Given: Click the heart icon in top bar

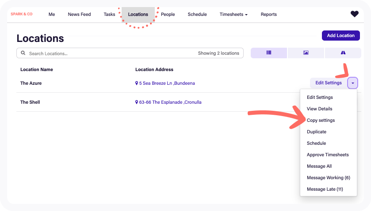Looking at the screenshot, I should point(354,14).
